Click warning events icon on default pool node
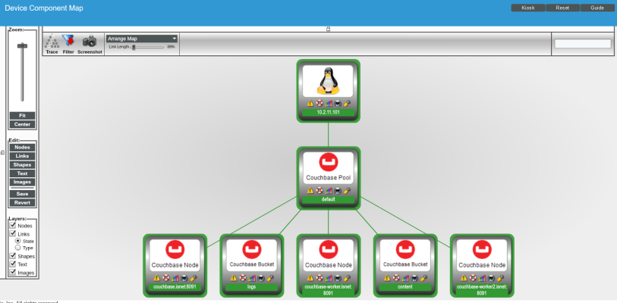The height and width of the screenshot is (303, 617). (x=310, y=191)
